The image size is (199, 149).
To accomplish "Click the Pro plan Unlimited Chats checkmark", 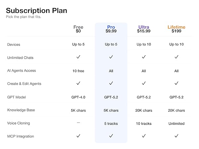I will tap(111, 57).
